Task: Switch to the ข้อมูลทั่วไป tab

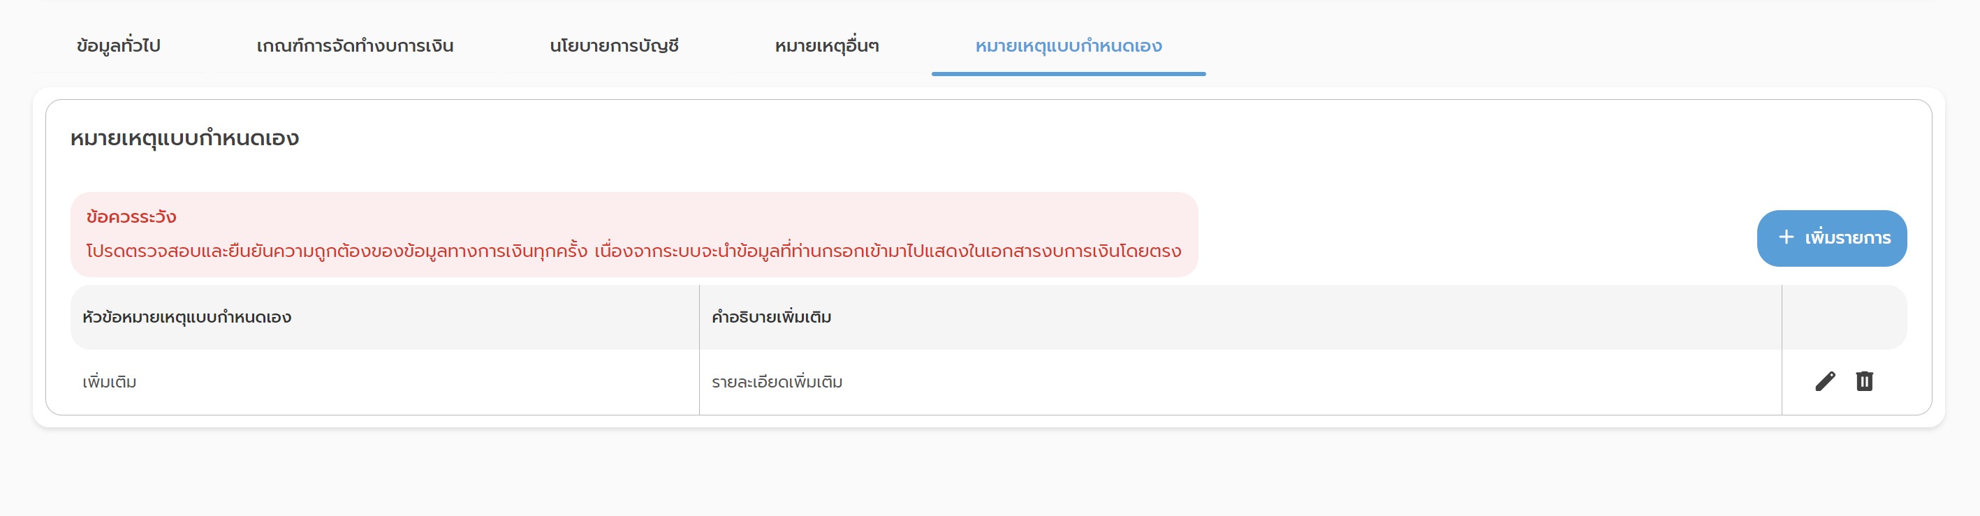Action: [x=118, y=46]
